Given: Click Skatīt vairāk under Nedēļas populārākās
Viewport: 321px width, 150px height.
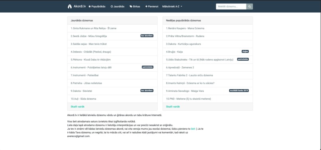Looking at the screenshot, I should coord(173,106).
